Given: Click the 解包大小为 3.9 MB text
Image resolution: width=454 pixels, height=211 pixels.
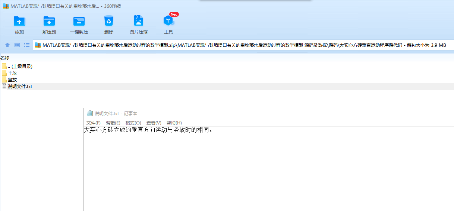Looking at the screenshot, I should (x=426, y=45).
